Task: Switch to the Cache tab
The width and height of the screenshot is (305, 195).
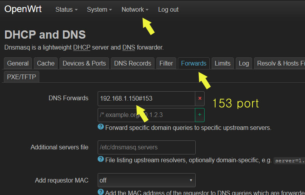Action: pos(46,63)
